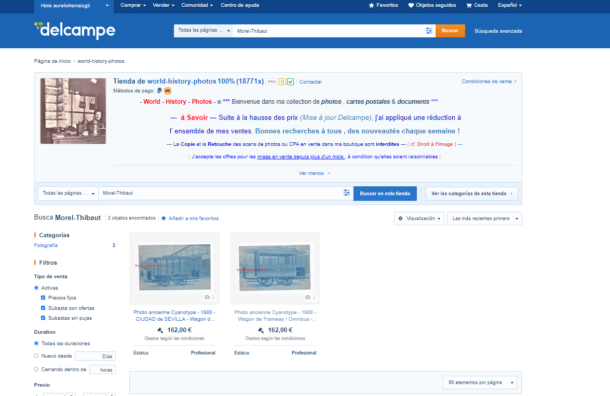Click the Delcampe logo
Image resolution: width=610 pixels, height=396 pixels.
tap(75, 30)
